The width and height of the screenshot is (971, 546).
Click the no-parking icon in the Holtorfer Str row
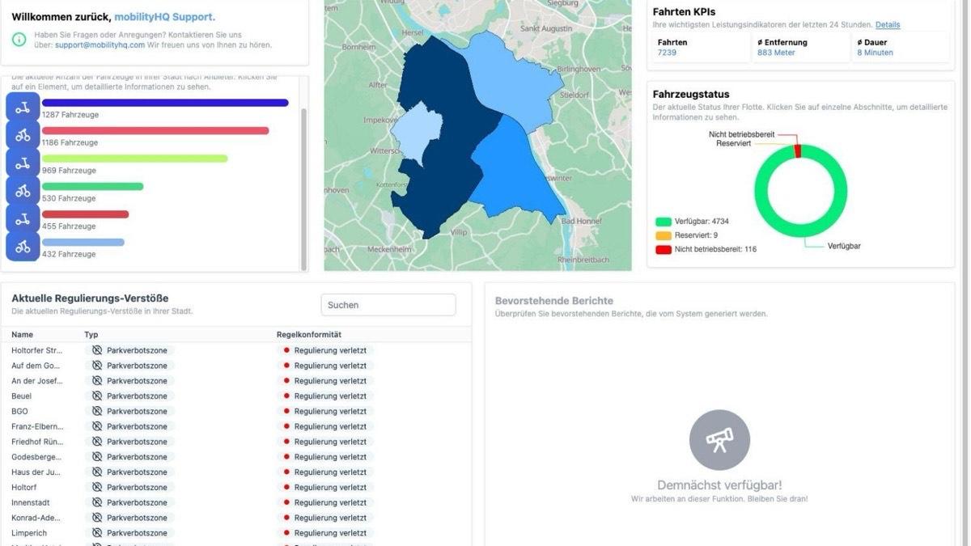pyautogui.click(x=97, y=350)
